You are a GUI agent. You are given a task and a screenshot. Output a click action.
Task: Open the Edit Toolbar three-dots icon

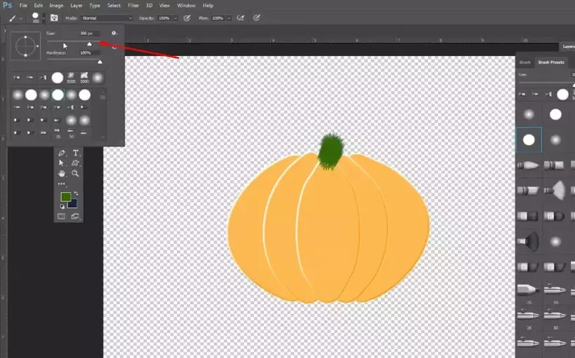[x=61, y=184]
